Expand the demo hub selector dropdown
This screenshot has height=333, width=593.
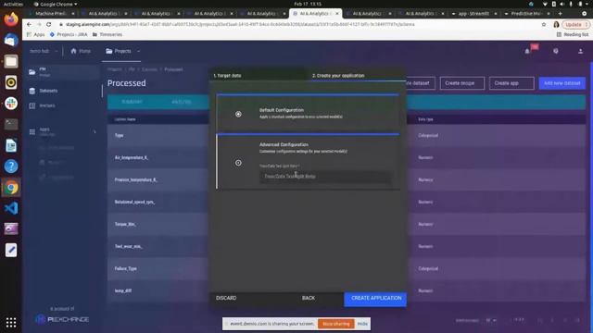click(x=56, y=51)
